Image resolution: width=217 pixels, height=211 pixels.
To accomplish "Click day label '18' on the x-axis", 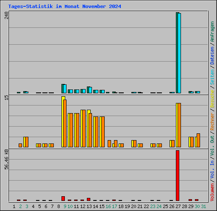I will 121,206.
